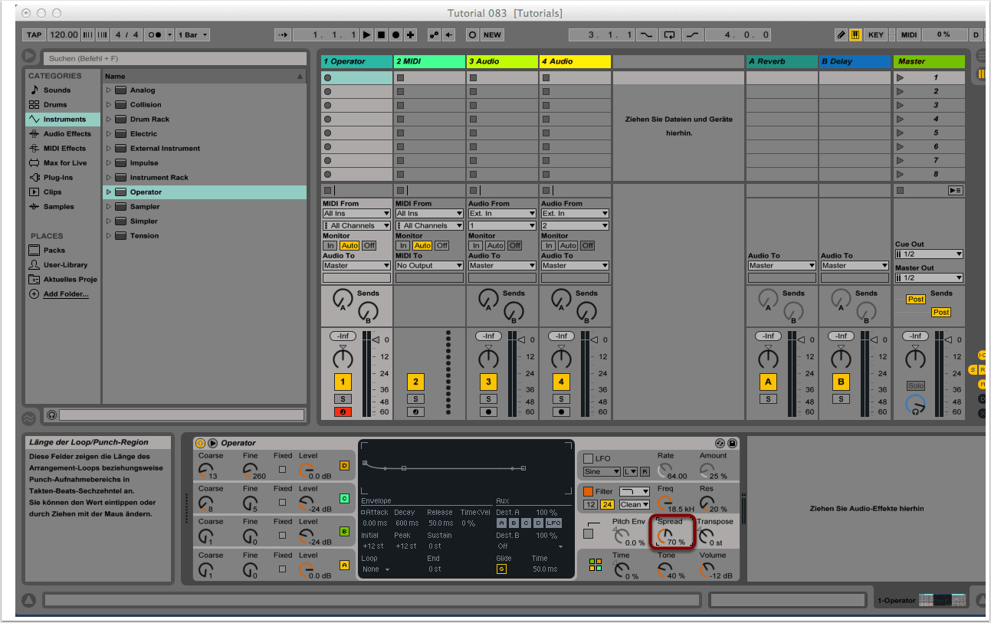This screenshot has width=991, height=623.
Task: Click the TAP tempo button
Action: 34,34
